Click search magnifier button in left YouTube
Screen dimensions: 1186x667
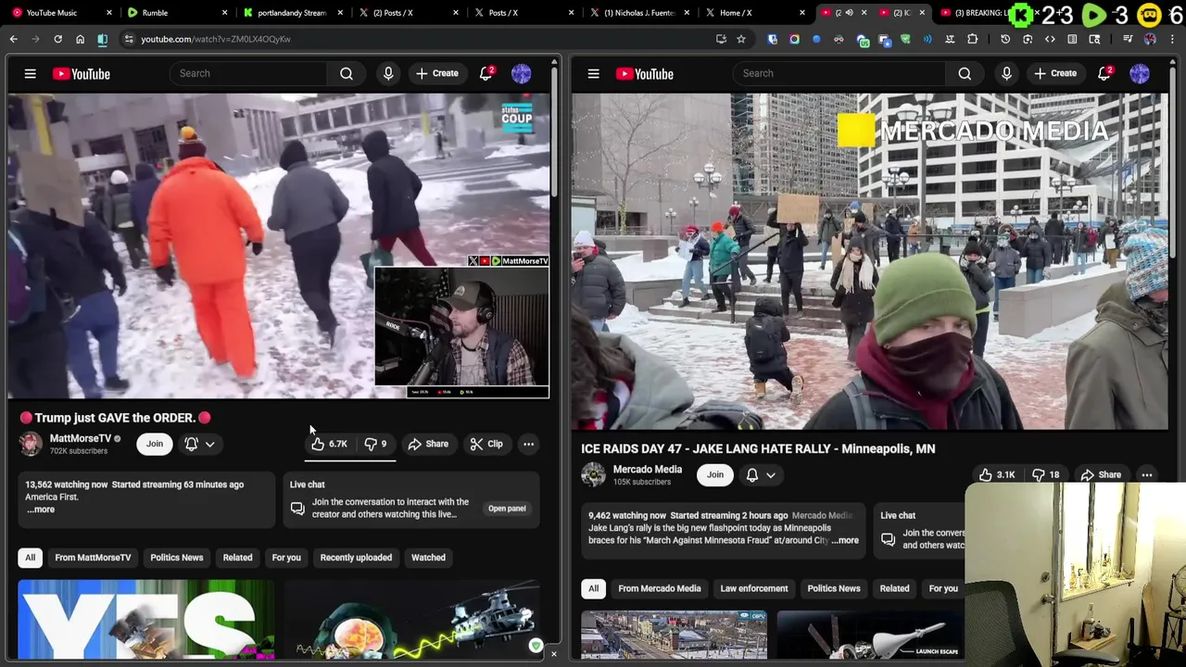pos(347,73)
